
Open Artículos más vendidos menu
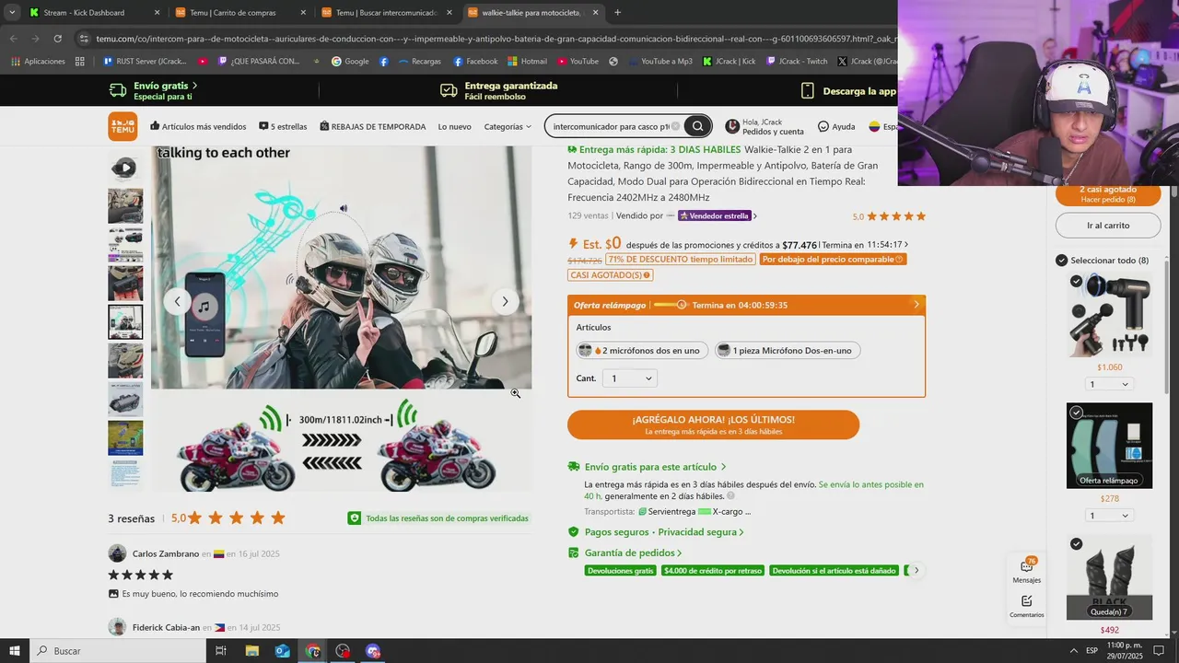tap(198, 126)
